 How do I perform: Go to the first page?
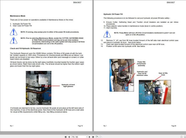click(65, 137)
